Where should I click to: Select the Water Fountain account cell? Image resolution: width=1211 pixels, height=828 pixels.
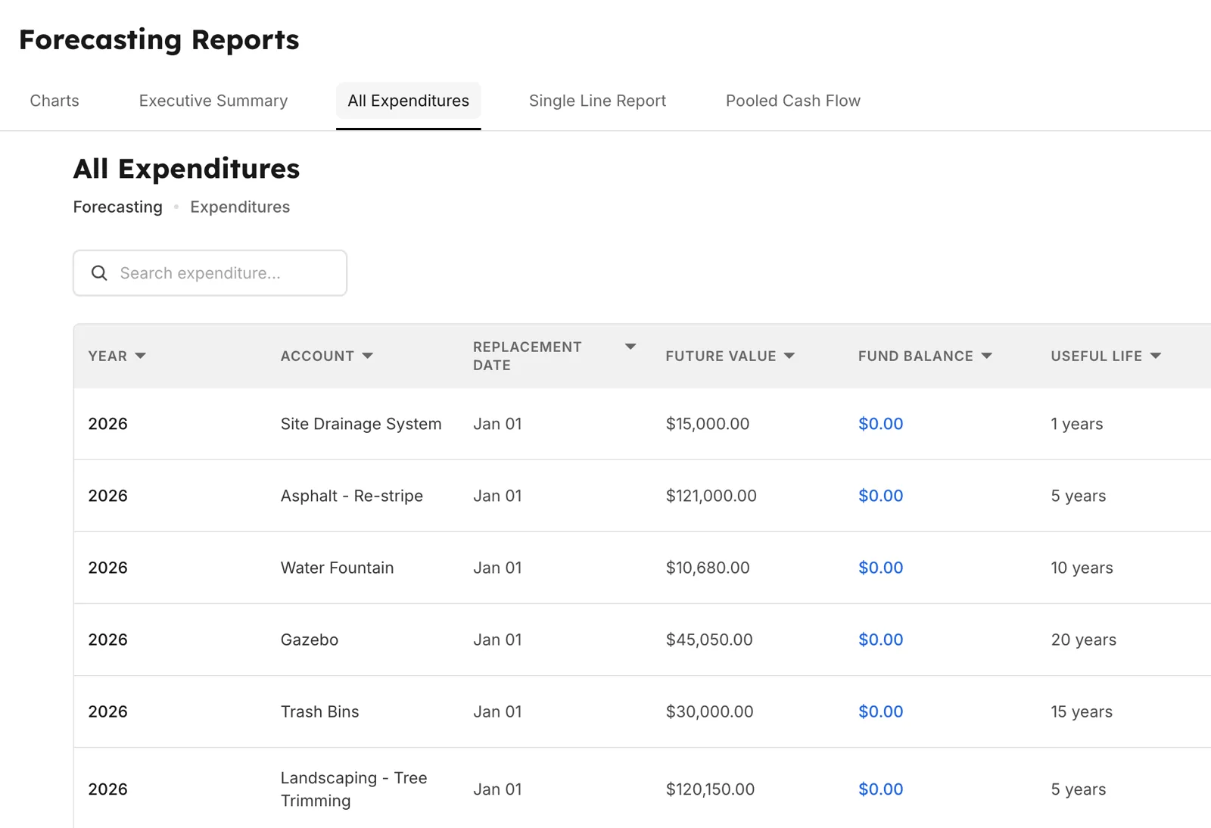pyautogui.click(x=338, y=568)
